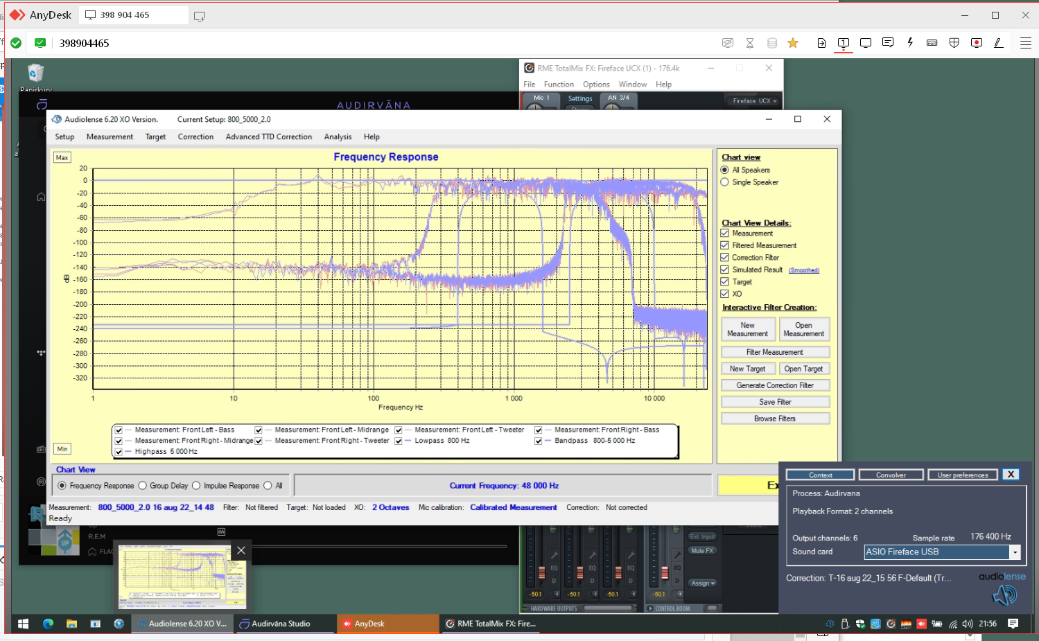Open Microsoft Edge from remote taskbar
1039x641 pixels.
pos(48,624)
